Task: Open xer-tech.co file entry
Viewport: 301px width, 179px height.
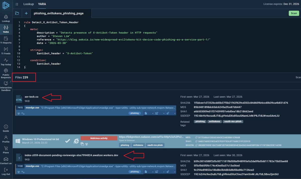Action: point(32,97)
